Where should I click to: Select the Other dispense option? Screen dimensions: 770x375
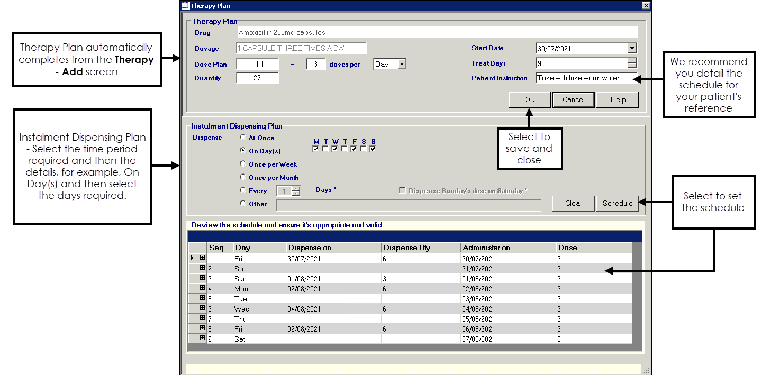(243, 203)
